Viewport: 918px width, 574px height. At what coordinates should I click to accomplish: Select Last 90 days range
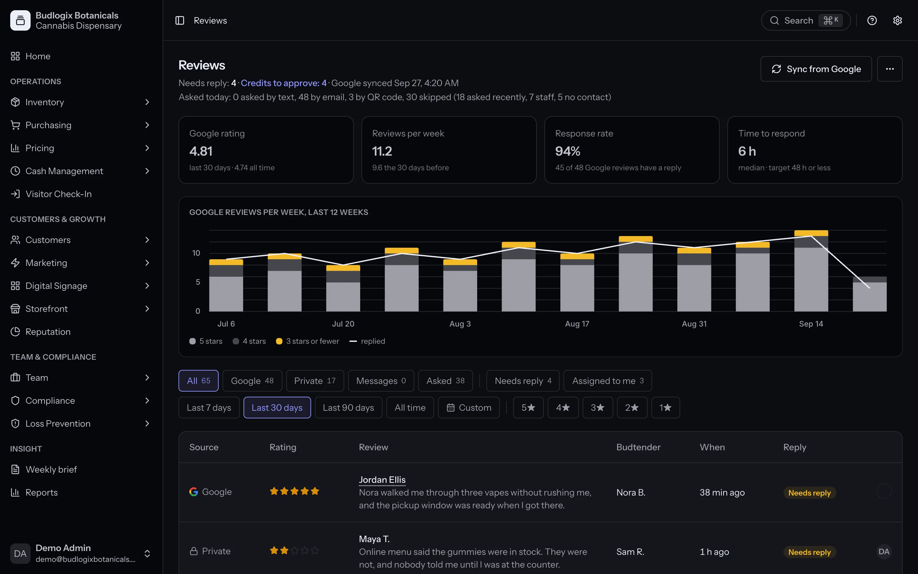tap(348, 407)
